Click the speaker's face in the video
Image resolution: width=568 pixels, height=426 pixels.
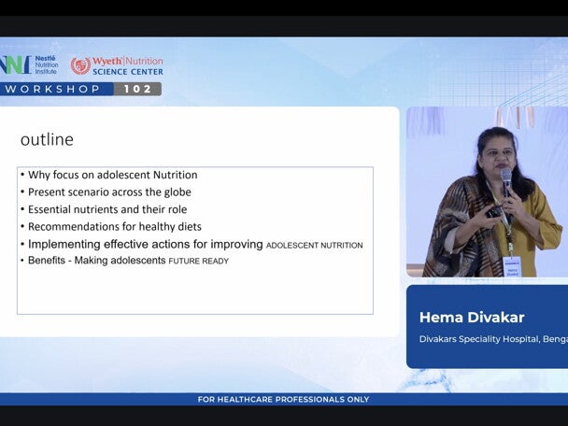coord(497,149)
